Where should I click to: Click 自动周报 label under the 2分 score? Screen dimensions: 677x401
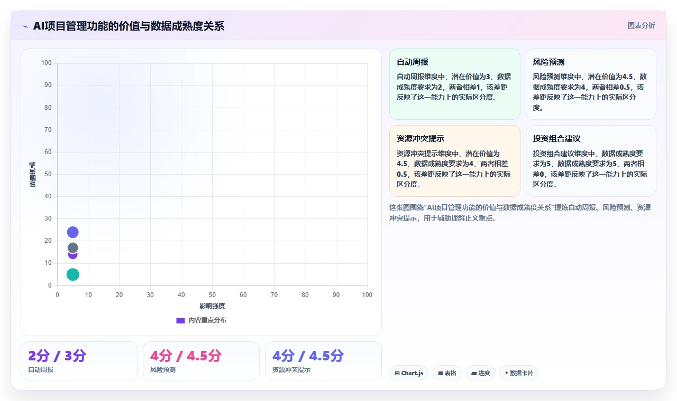pos(41,370)
